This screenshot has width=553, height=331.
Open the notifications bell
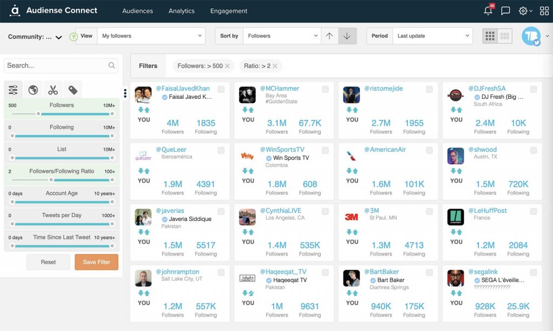click(x=488, y=11)
